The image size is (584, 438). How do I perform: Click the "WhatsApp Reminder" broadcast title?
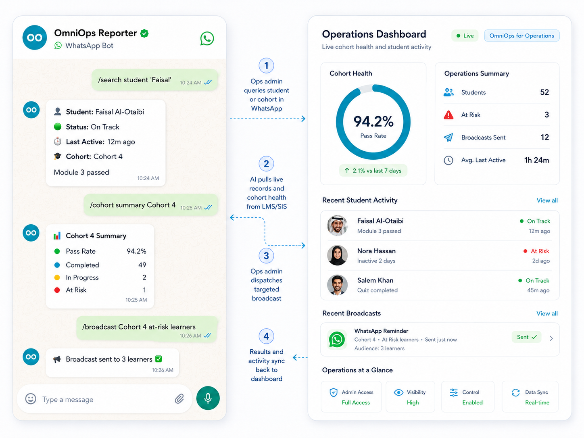(x=381, y=331)
